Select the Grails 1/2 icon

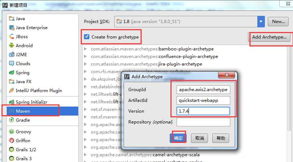(x=12, y=149)
